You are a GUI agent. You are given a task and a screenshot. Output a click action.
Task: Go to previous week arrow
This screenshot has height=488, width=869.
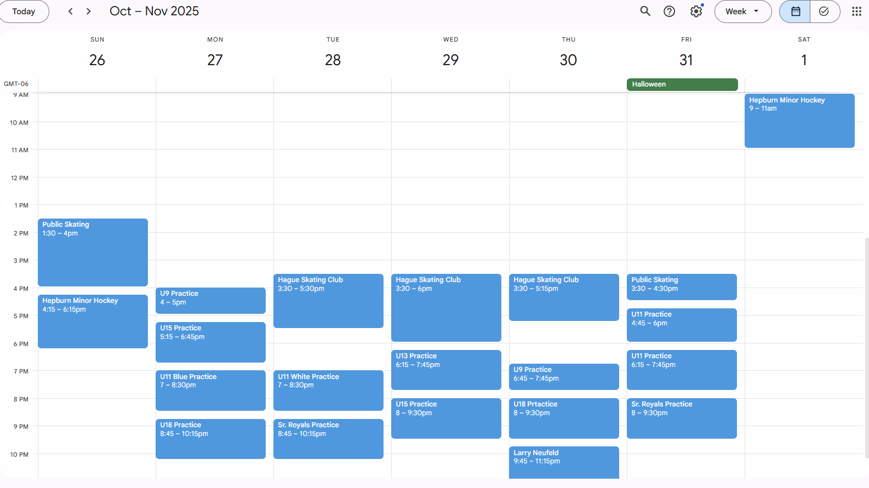pos(70,11)
